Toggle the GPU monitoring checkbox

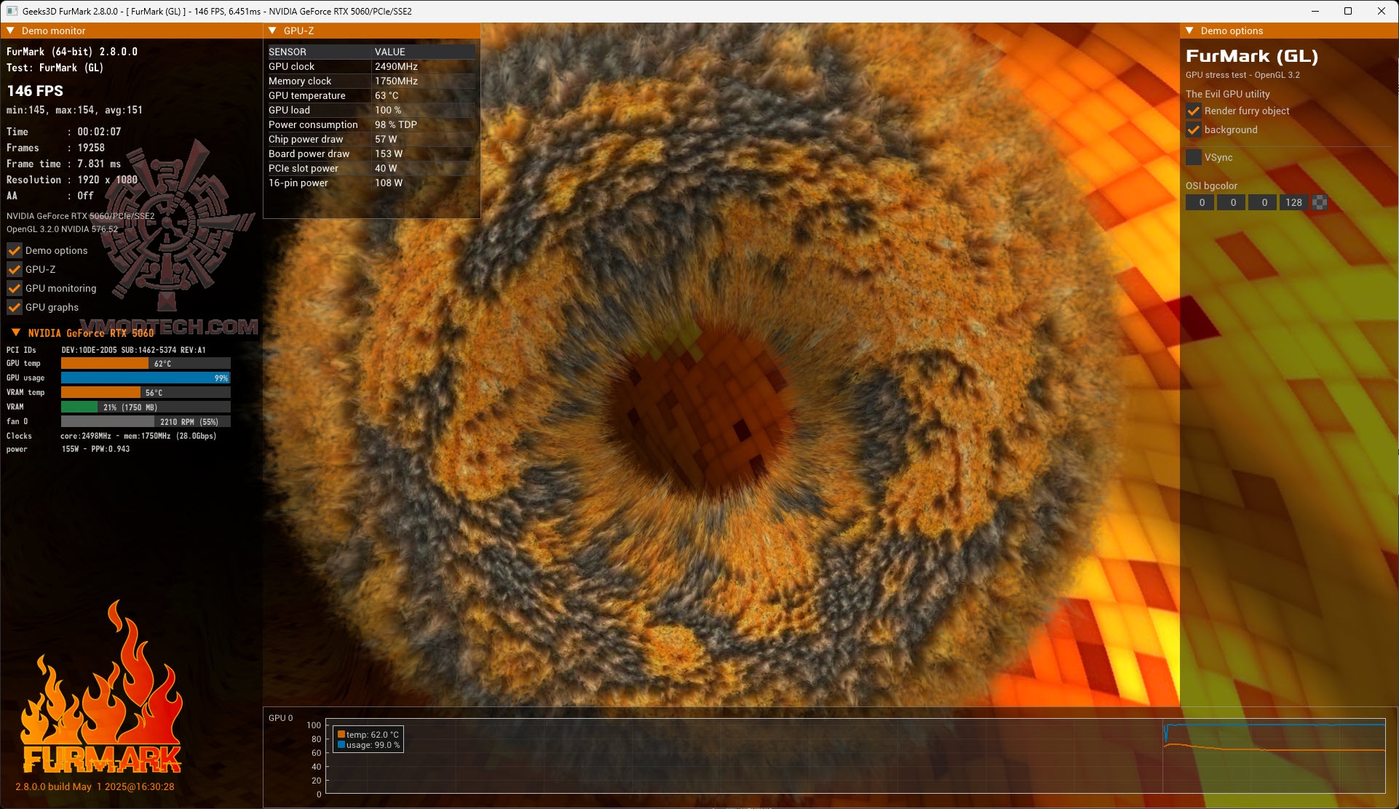tap(14, 288)
